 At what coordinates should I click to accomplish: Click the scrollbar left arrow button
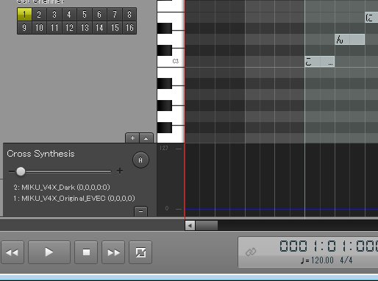[190, 225]
